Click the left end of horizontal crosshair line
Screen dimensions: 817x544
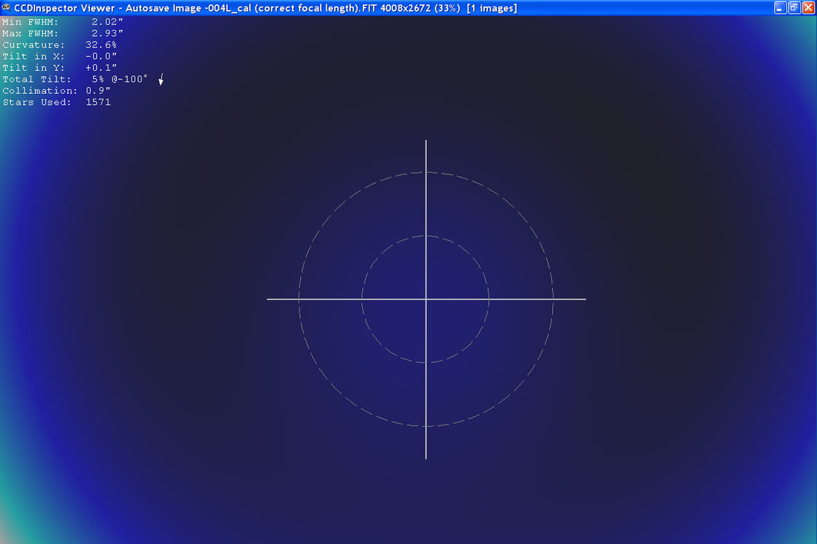(x=269, y=299)
